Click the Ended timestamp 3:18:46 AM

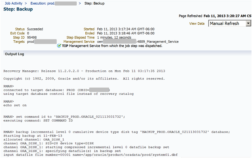click(x=126, y=33)
